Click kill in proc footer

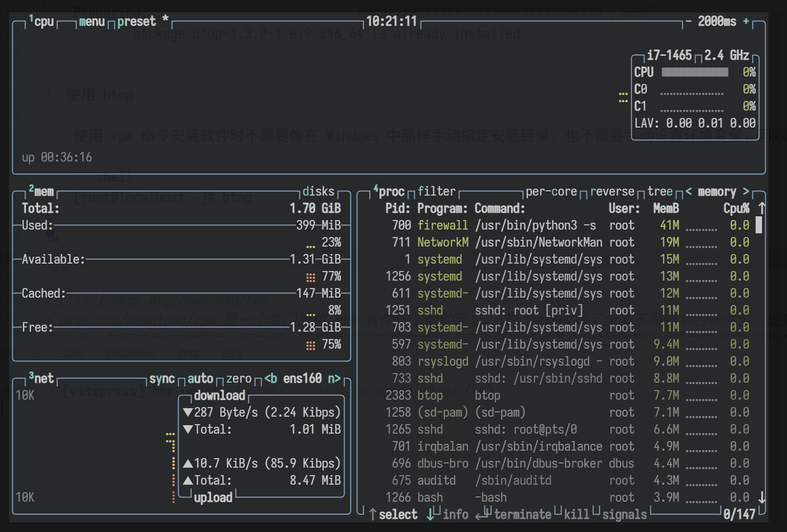tap(577, 514)
